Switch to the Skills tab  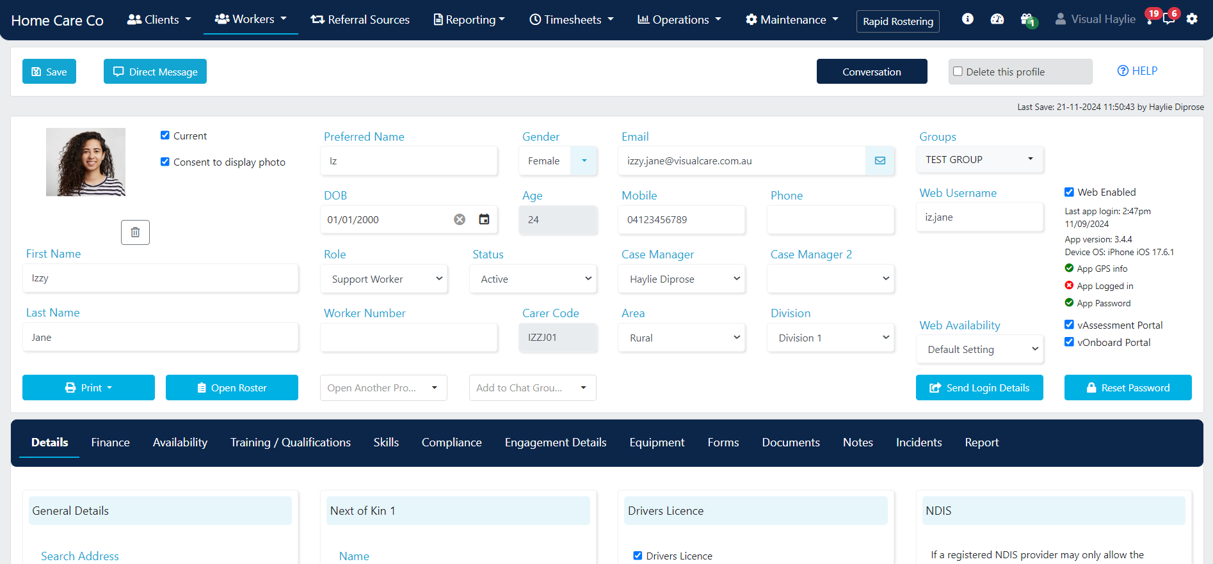pos(386,443)
